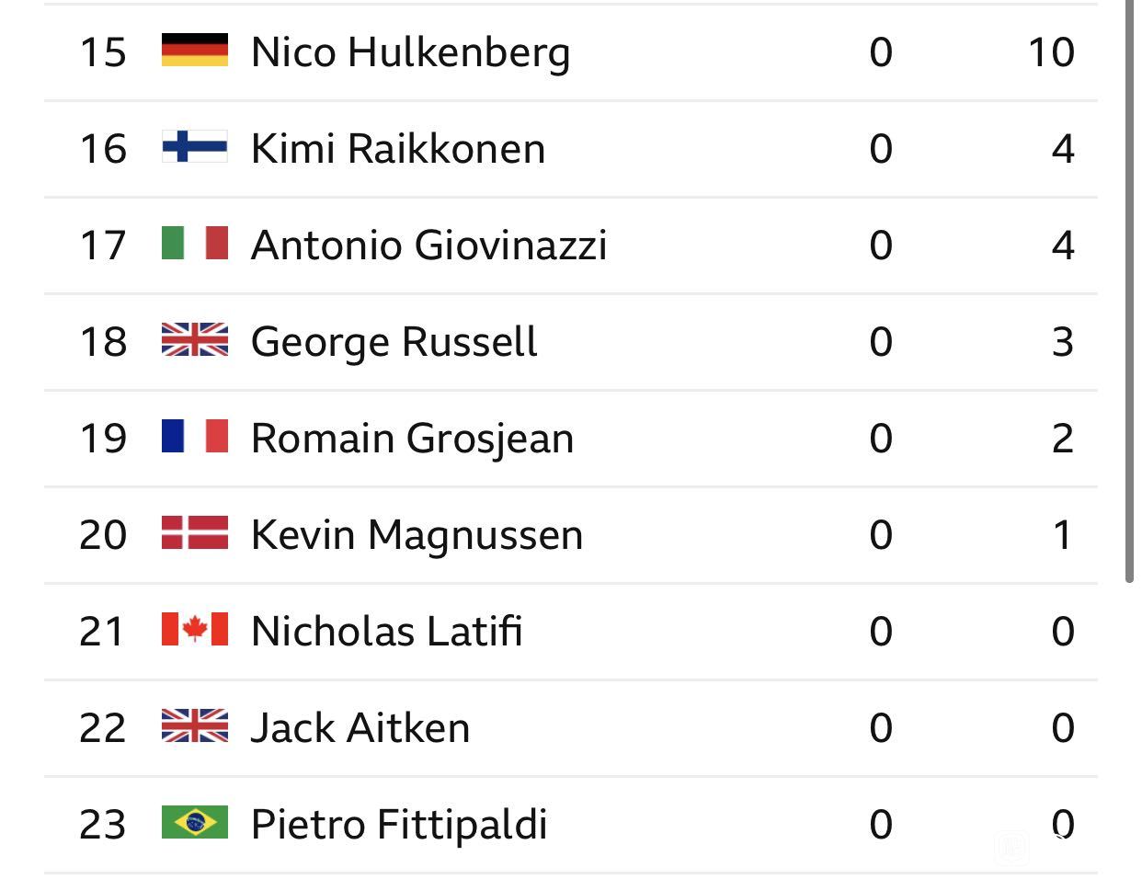1142x879 pixels.
Task: Select Kevin Magnussen in the standings
Action: pyautogui.click(x=417, y=536)
